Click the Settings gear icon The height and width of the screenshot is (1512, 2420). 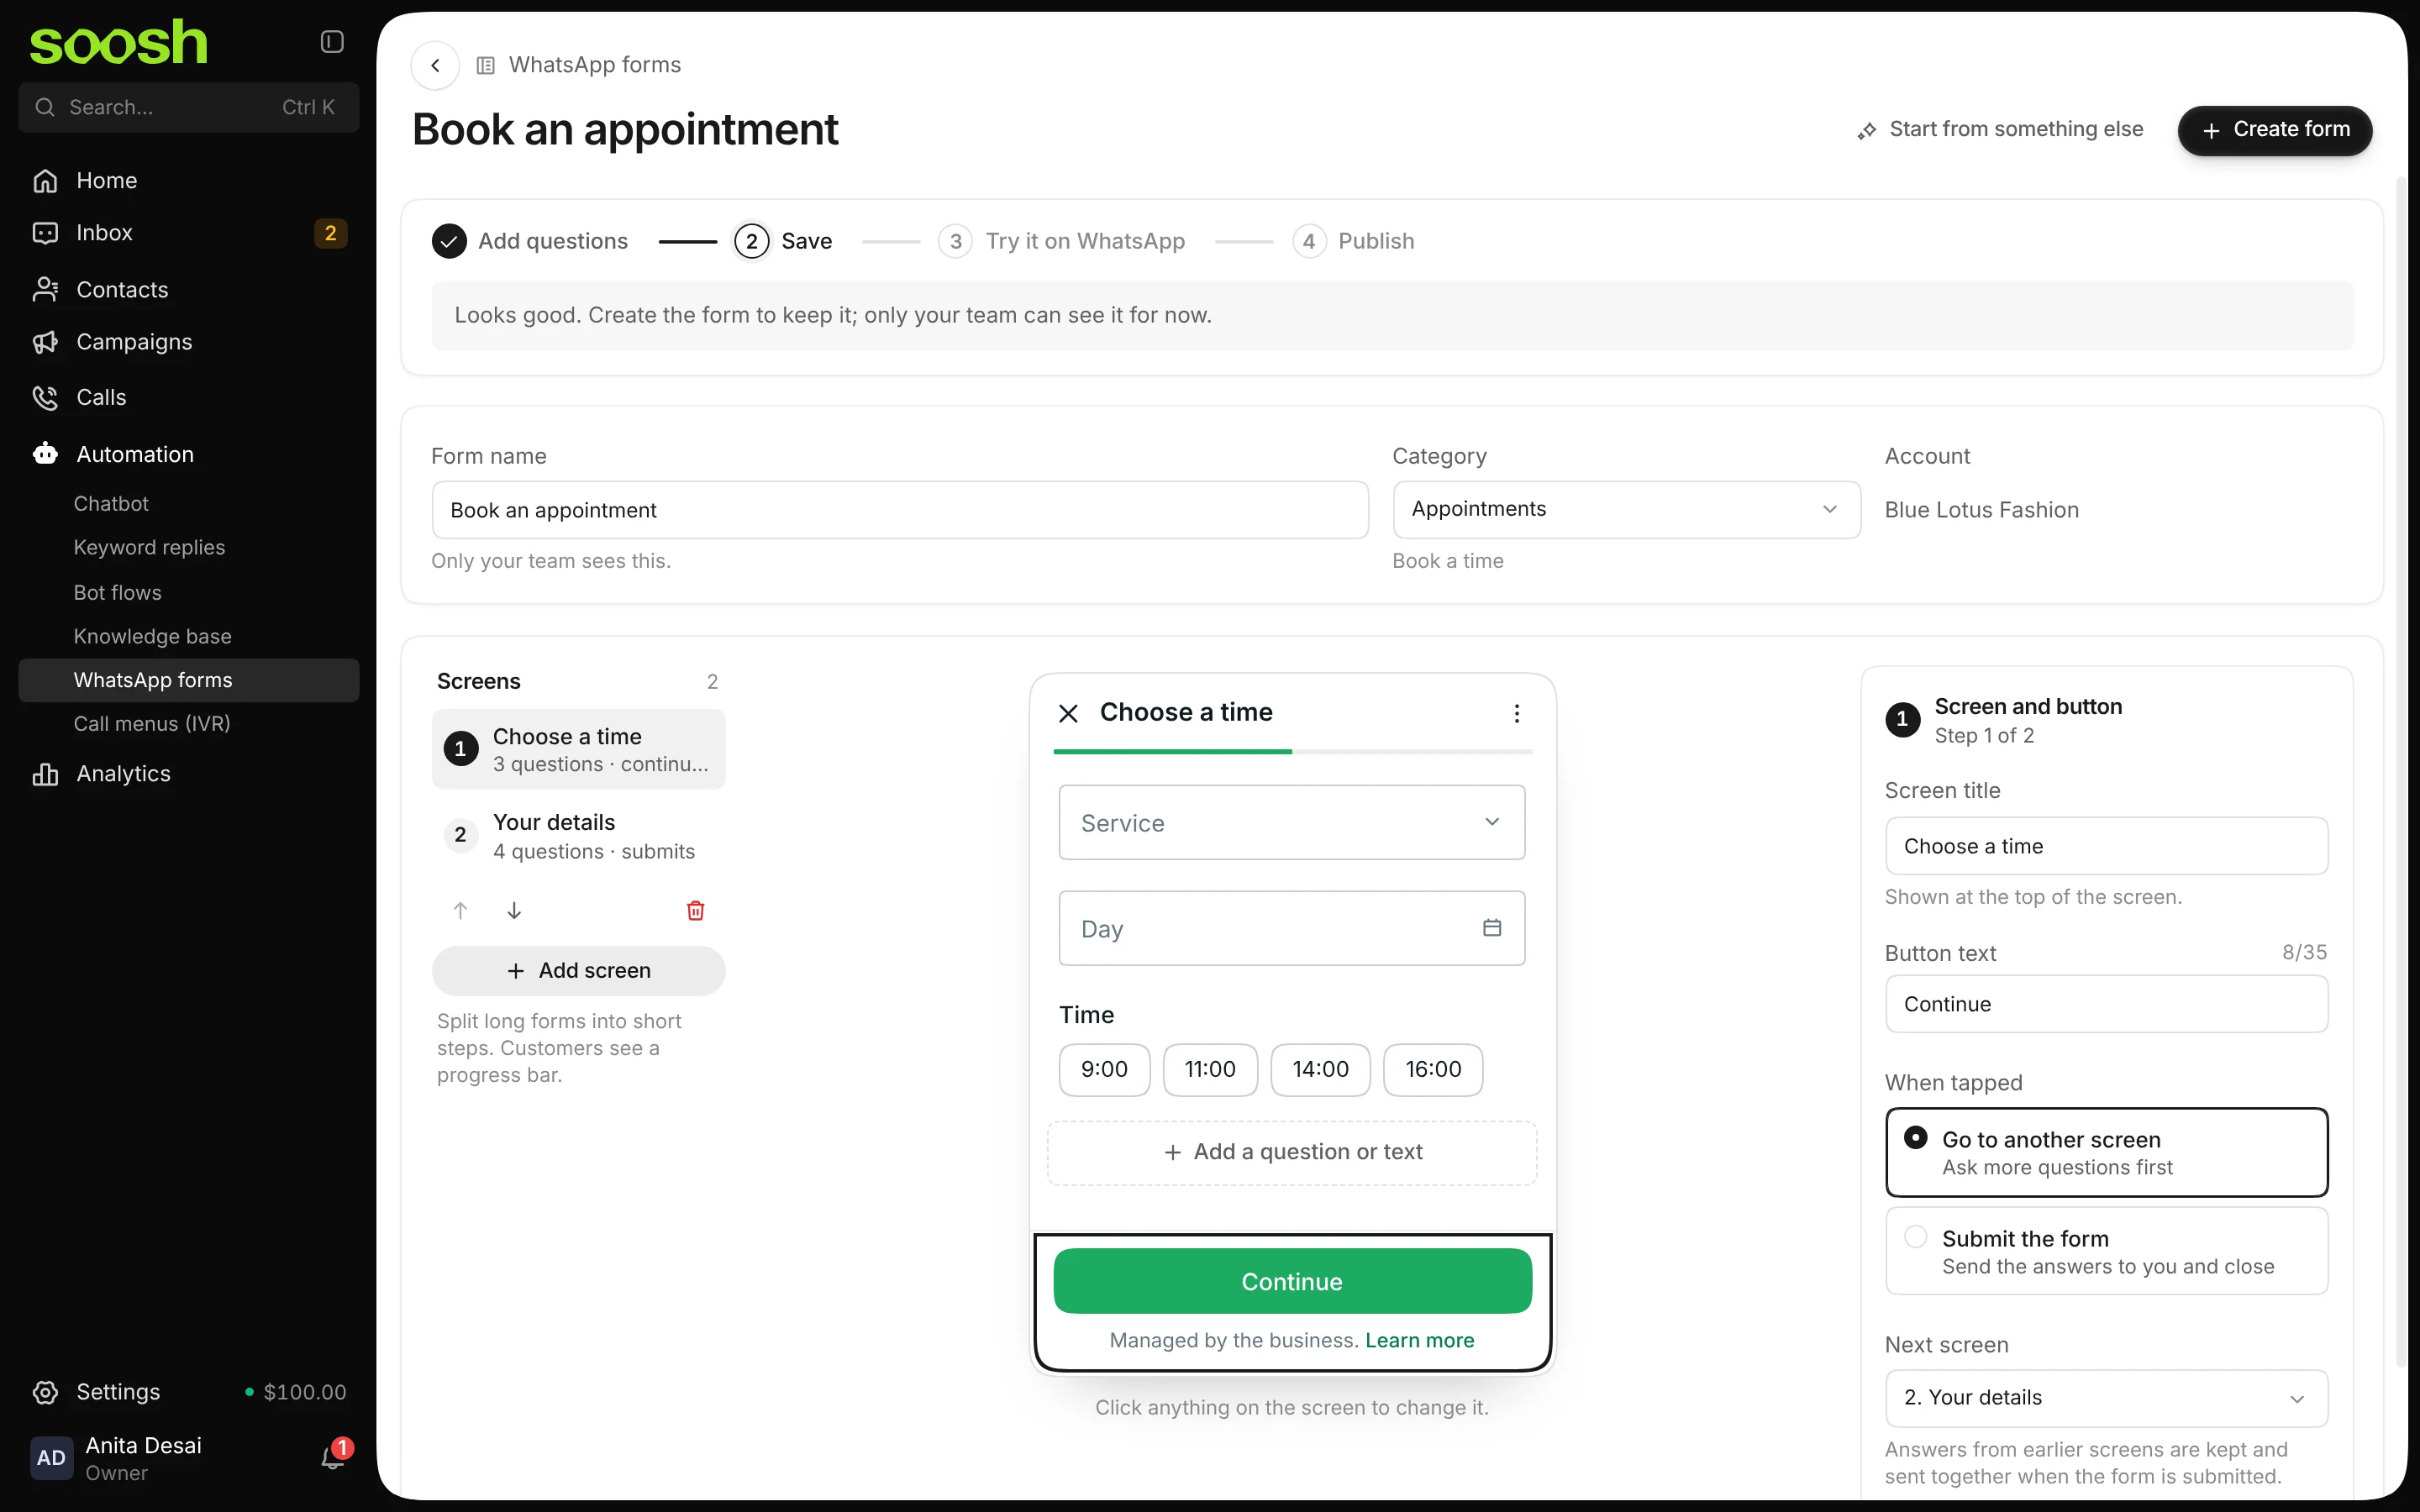pos(45,1392)
